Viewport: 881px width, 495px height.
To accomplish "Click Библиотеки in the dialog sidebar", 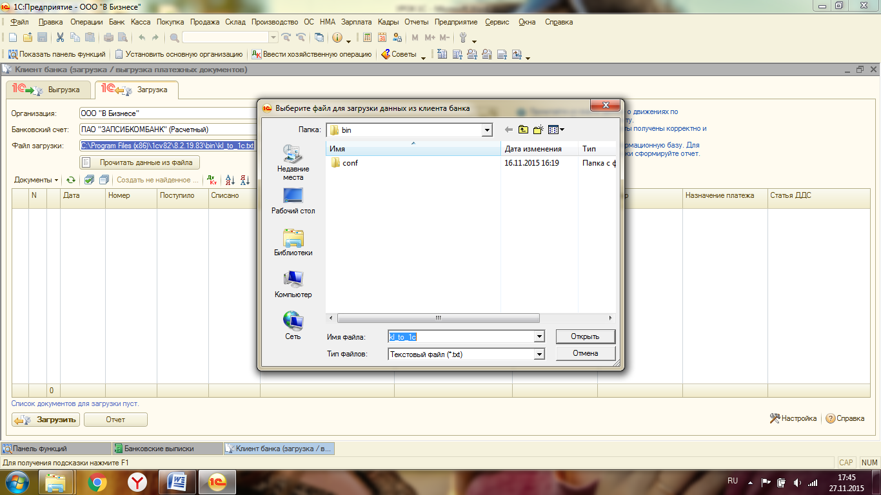I will 293,243.
